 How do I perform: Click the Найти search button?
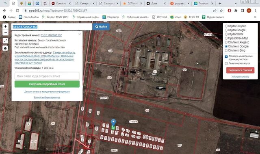(101, 26)
